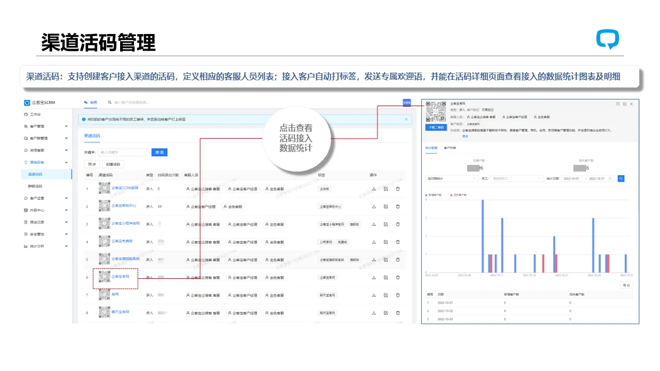This screenshot has width=660, height=371.
Task: Click the 创建活码 button
Action: coord(113,164)
